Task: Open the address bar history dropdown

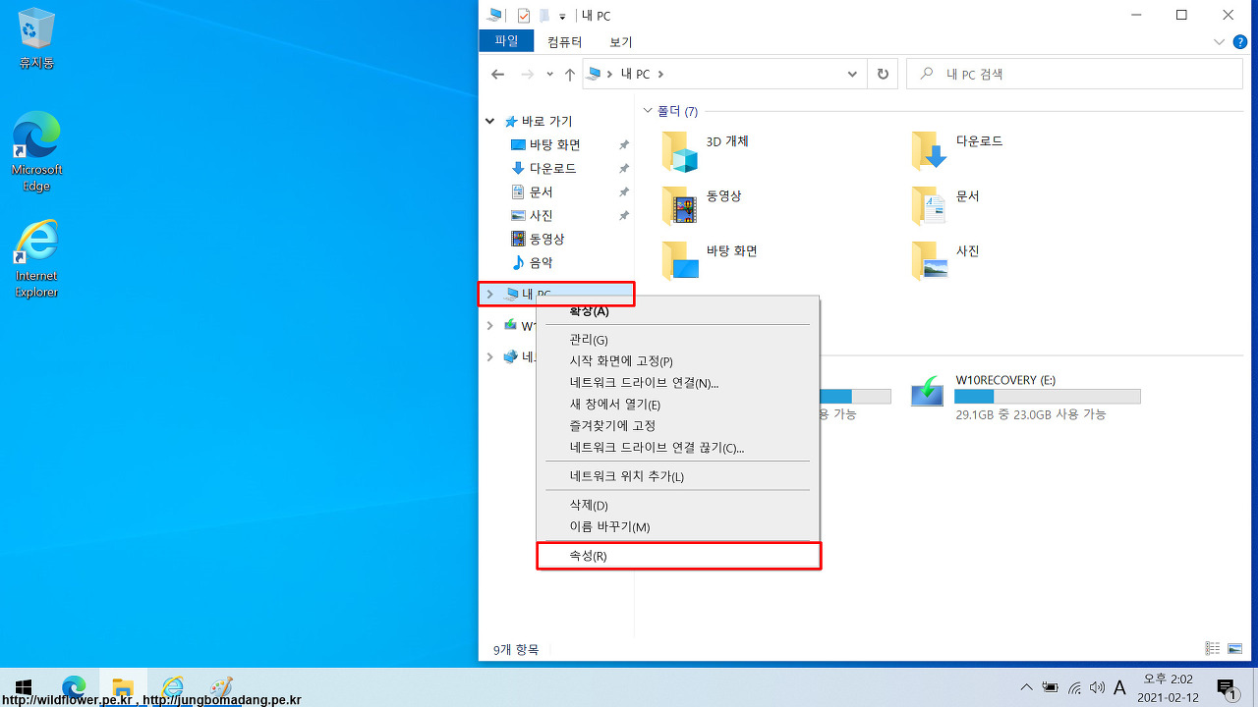Action: (852, 75)
